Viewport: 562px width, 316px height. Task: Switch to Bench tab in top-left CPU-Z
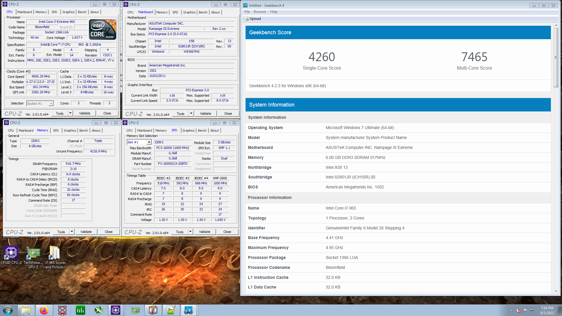point(82,12)
